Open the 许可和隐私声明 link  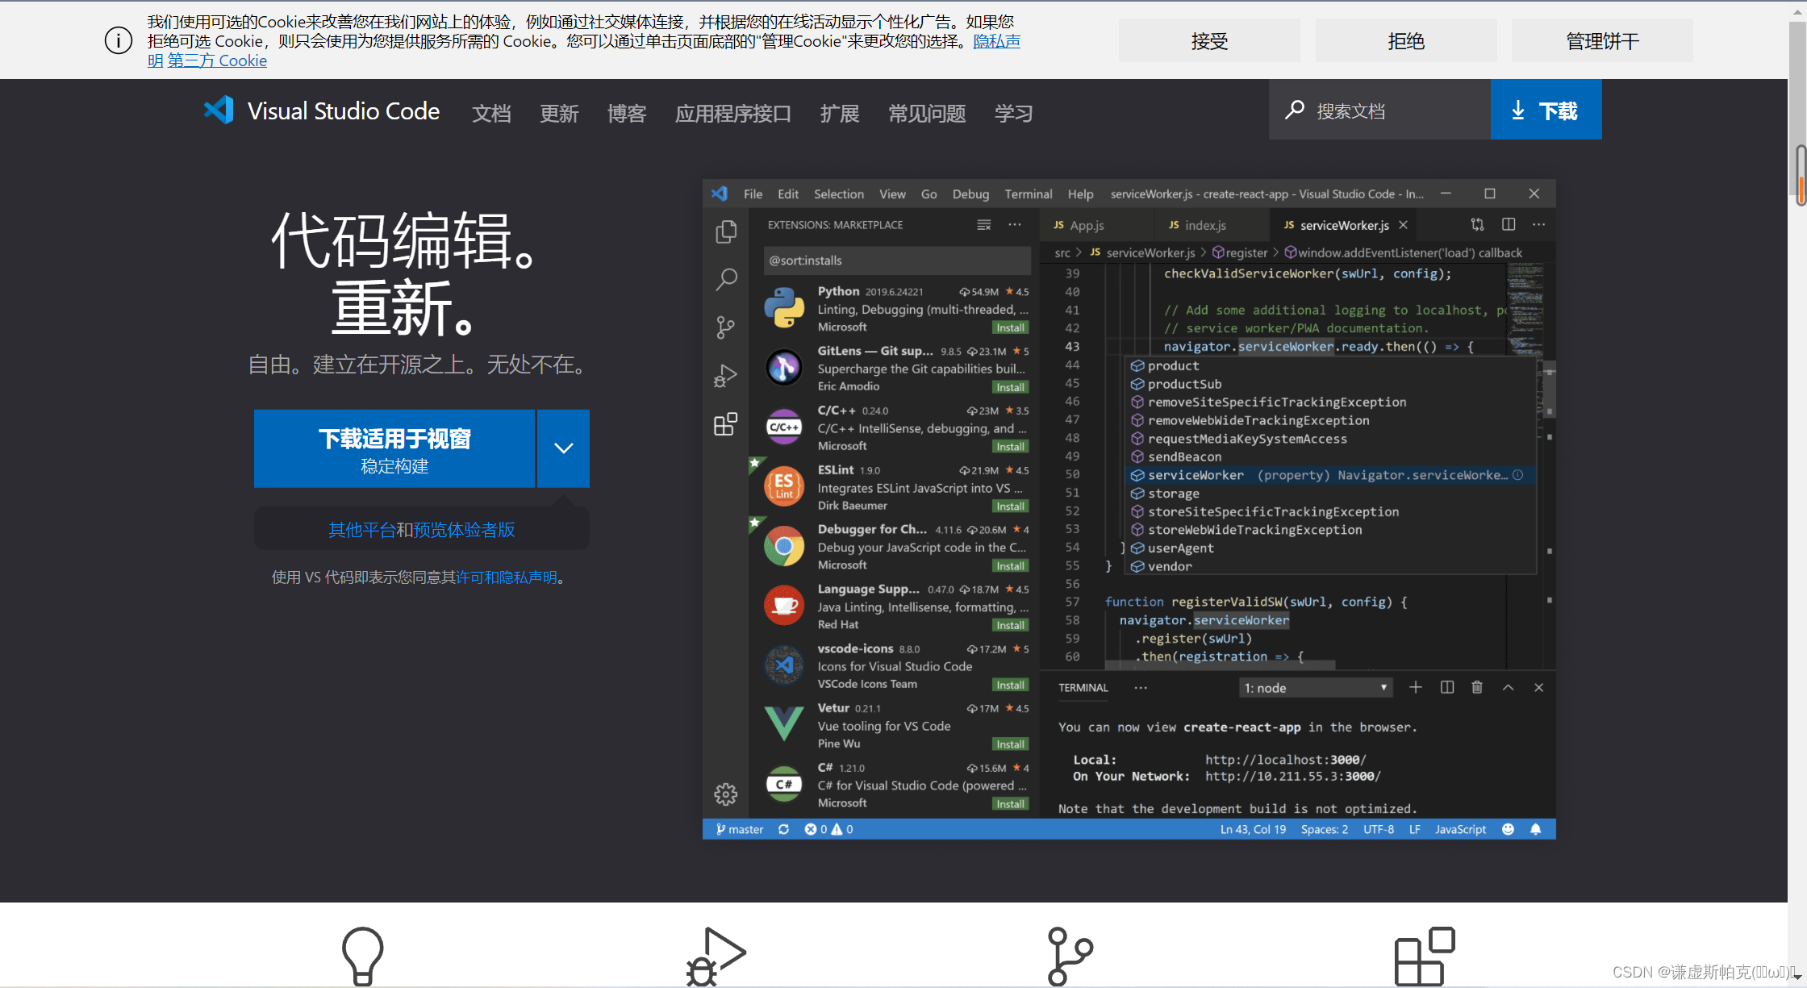507,577
